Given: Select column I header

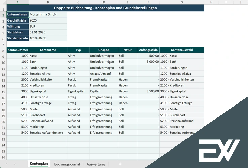Looking at the screenshot, I should click(226, 2).
